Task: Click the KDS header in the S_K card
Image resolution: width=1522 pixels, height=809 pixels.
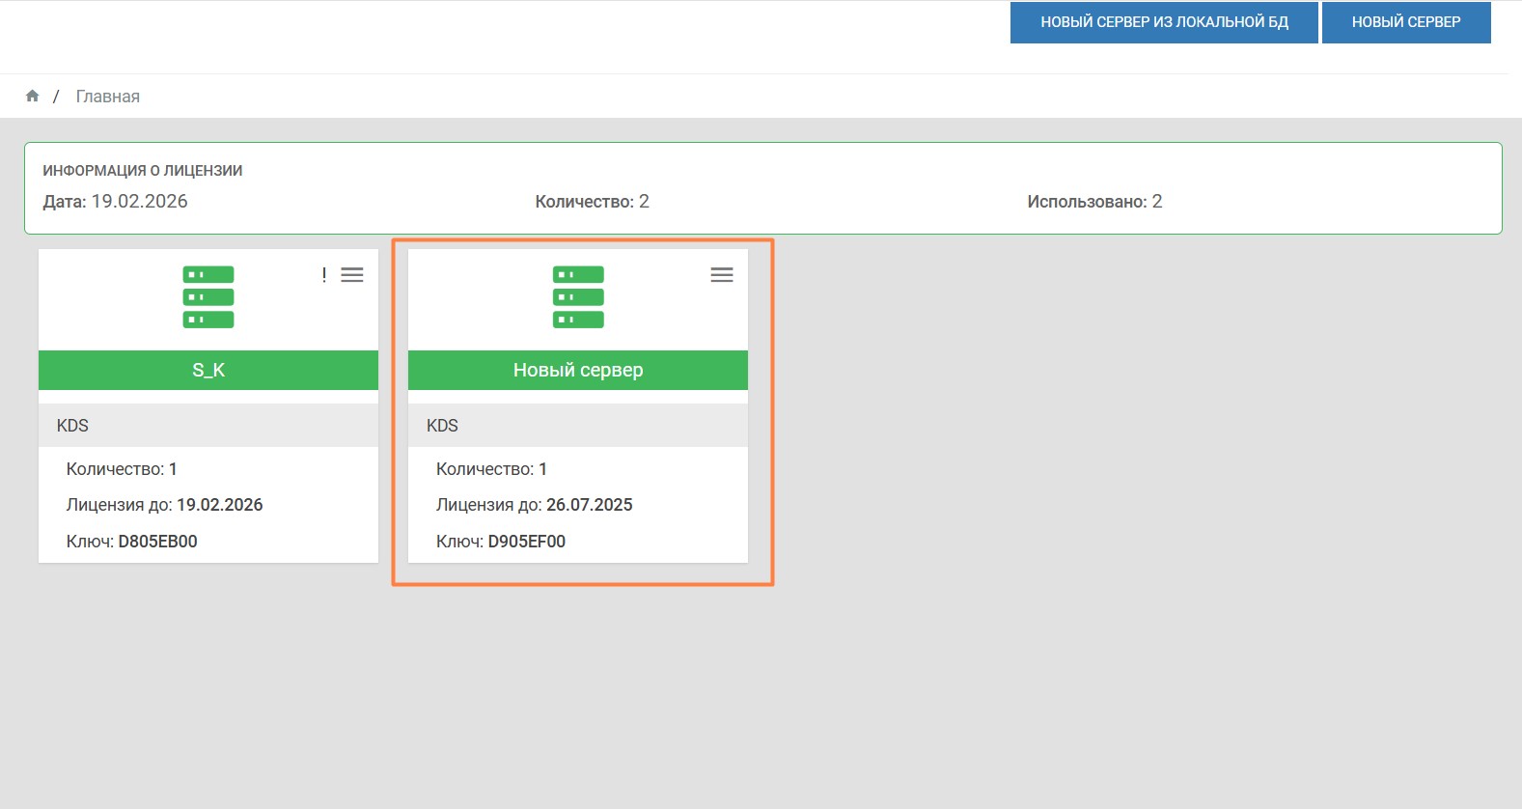Action: [72, 426]
